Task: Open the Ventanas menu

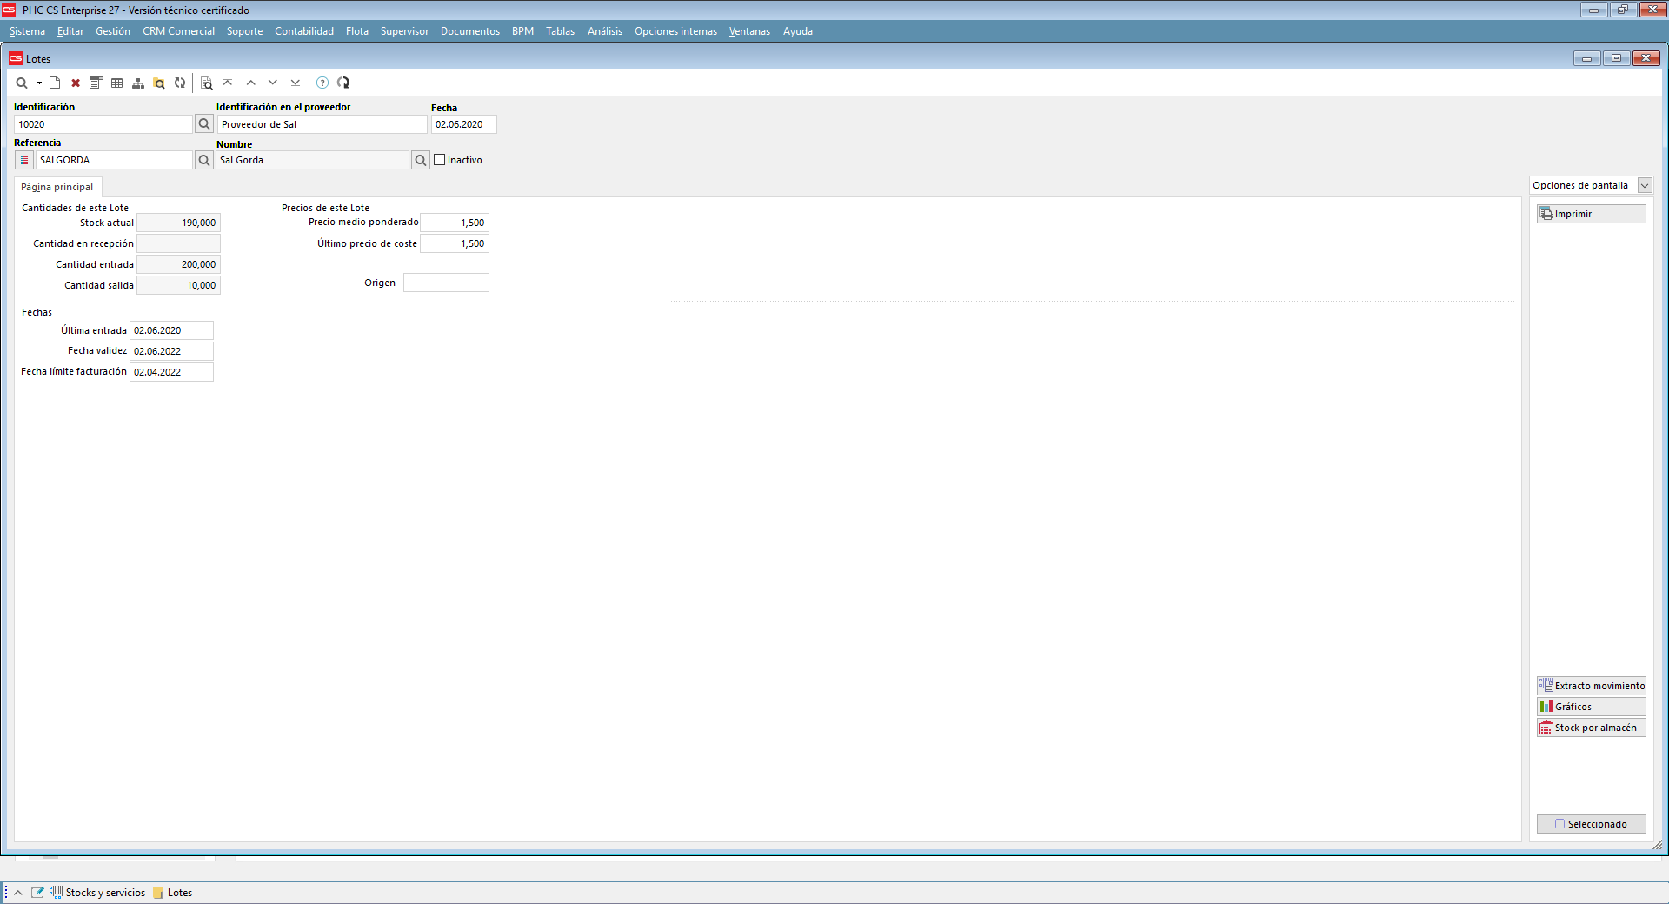Action: pyautogui.click(x=749, y=31)
